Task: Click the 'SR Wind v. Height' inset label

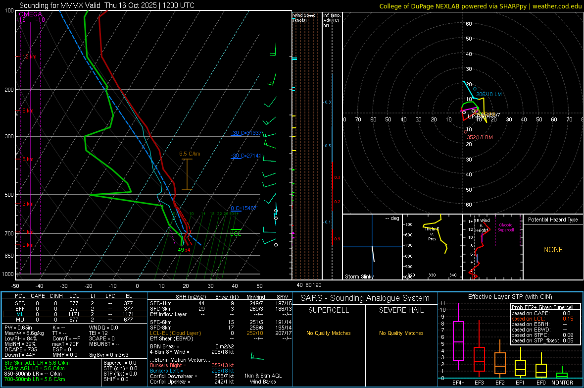Action: (482, 225)
